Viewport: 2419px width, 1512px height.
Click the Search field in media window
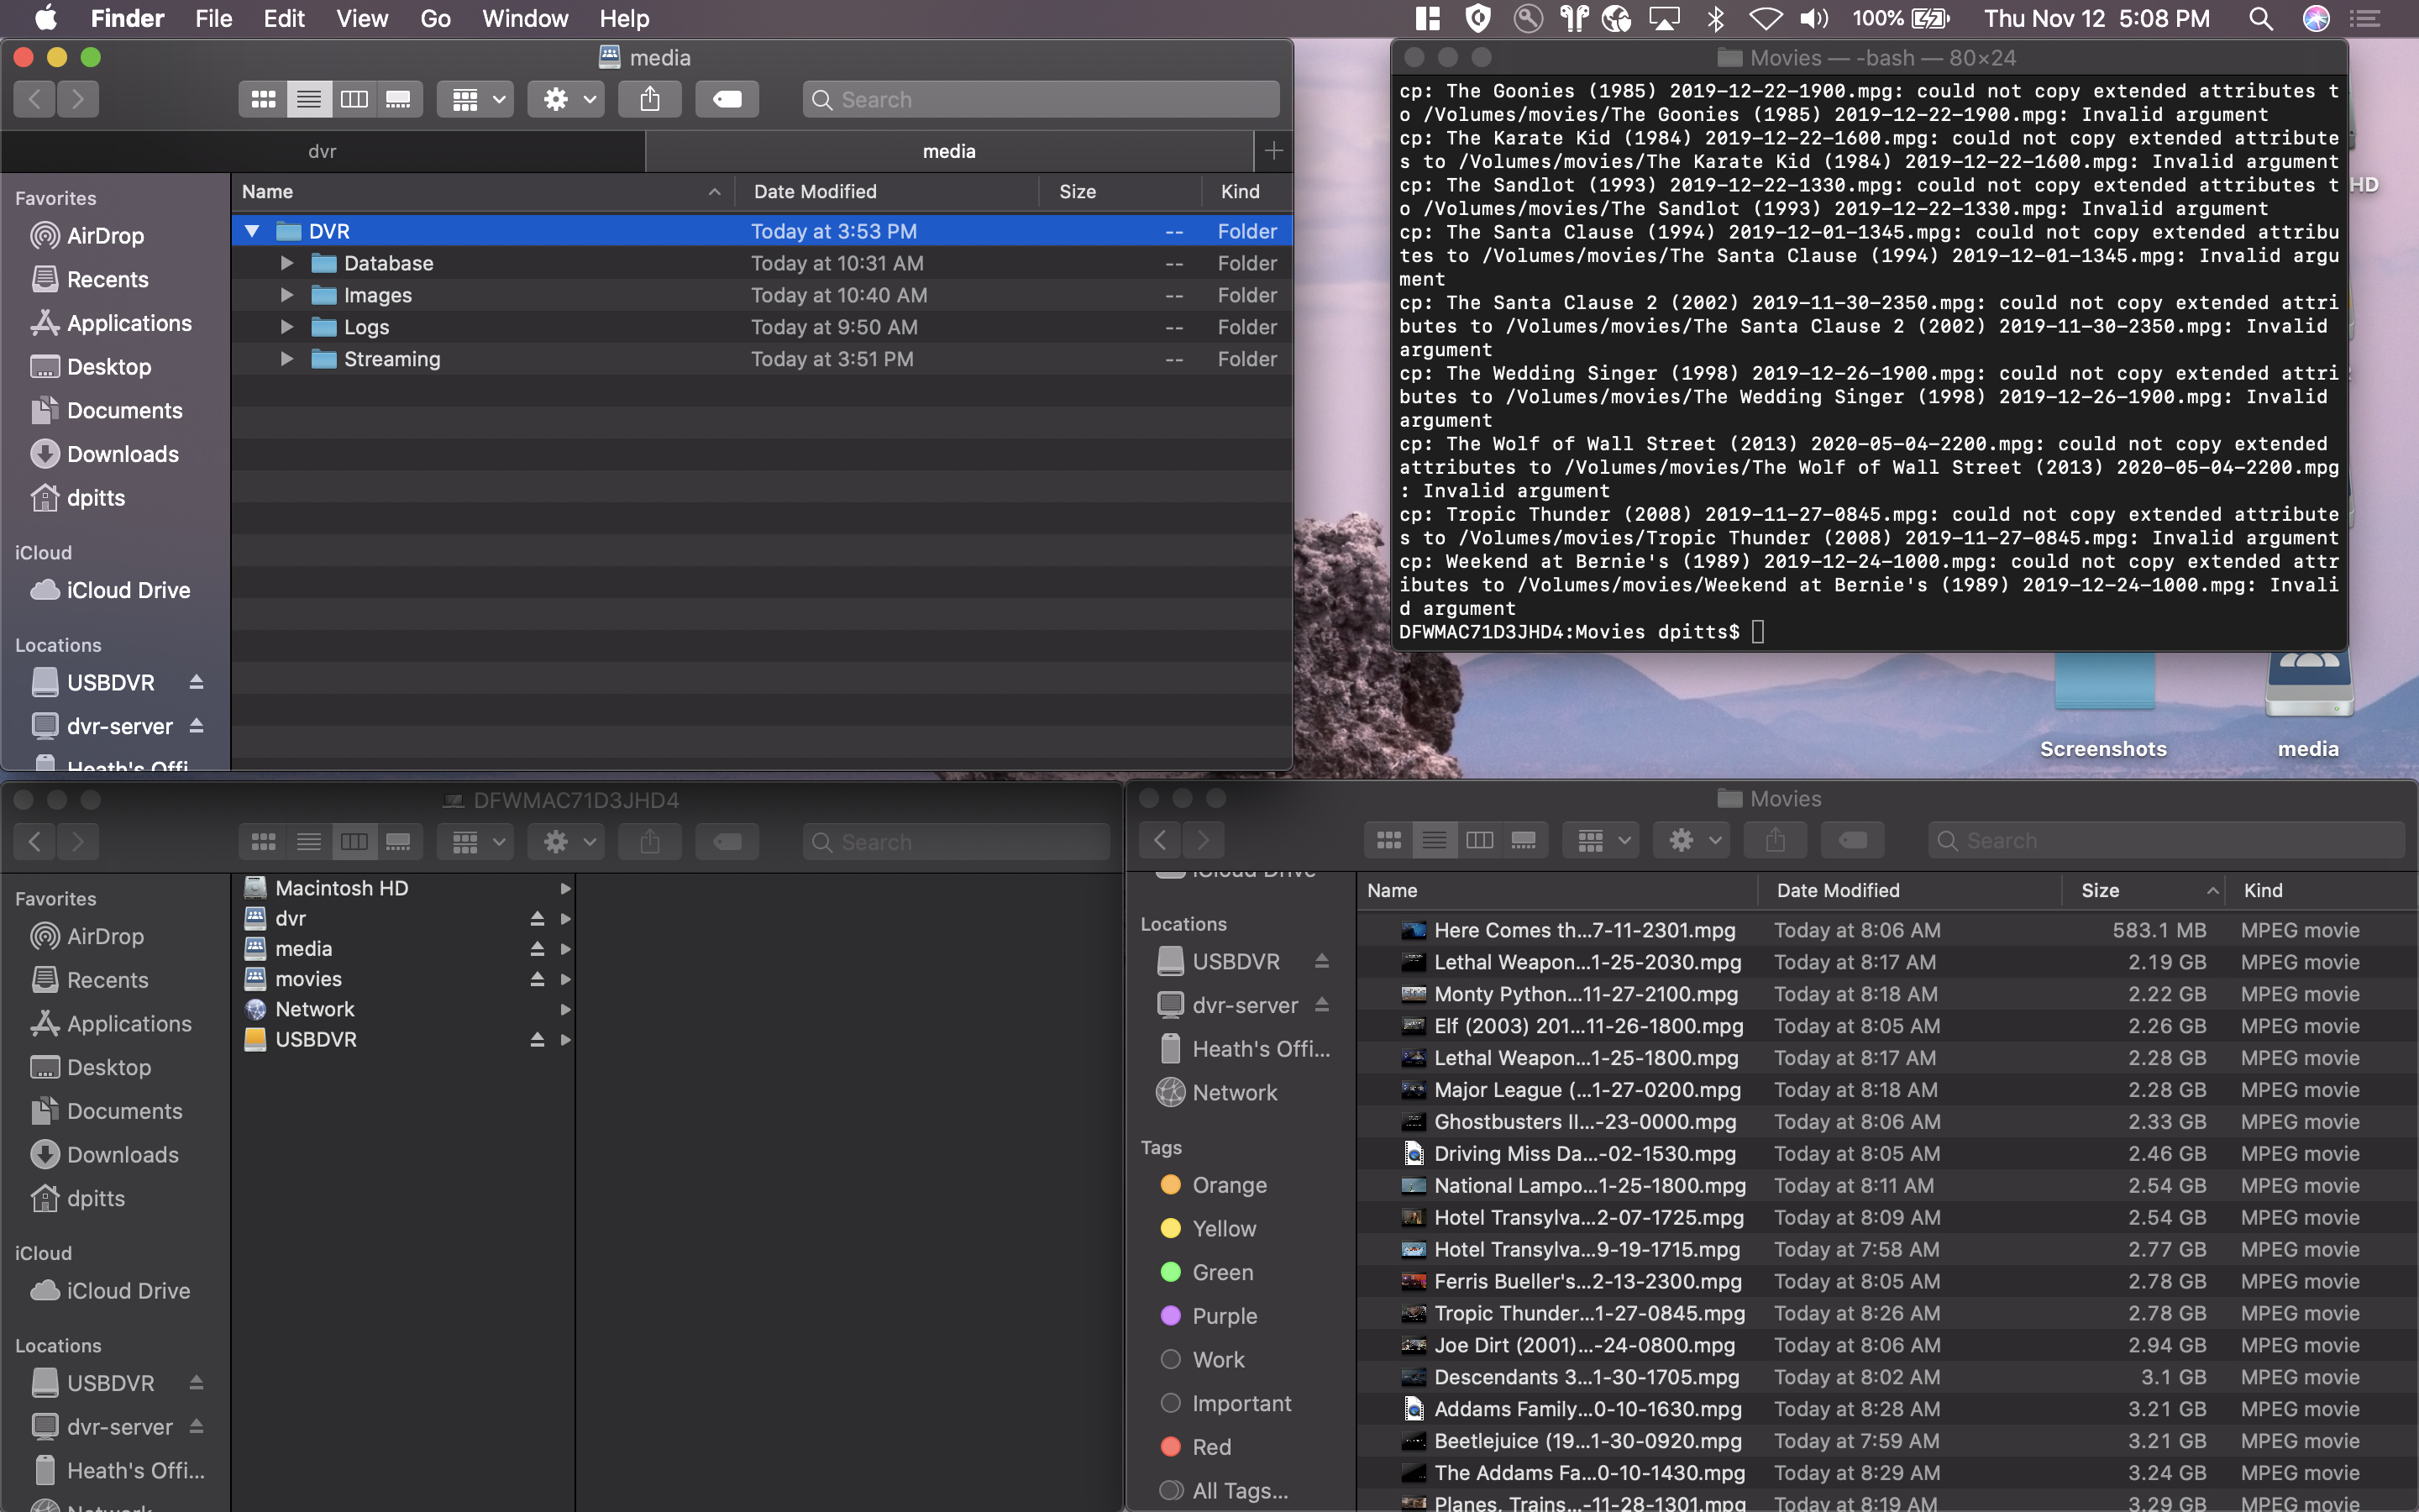point(1040,99)
